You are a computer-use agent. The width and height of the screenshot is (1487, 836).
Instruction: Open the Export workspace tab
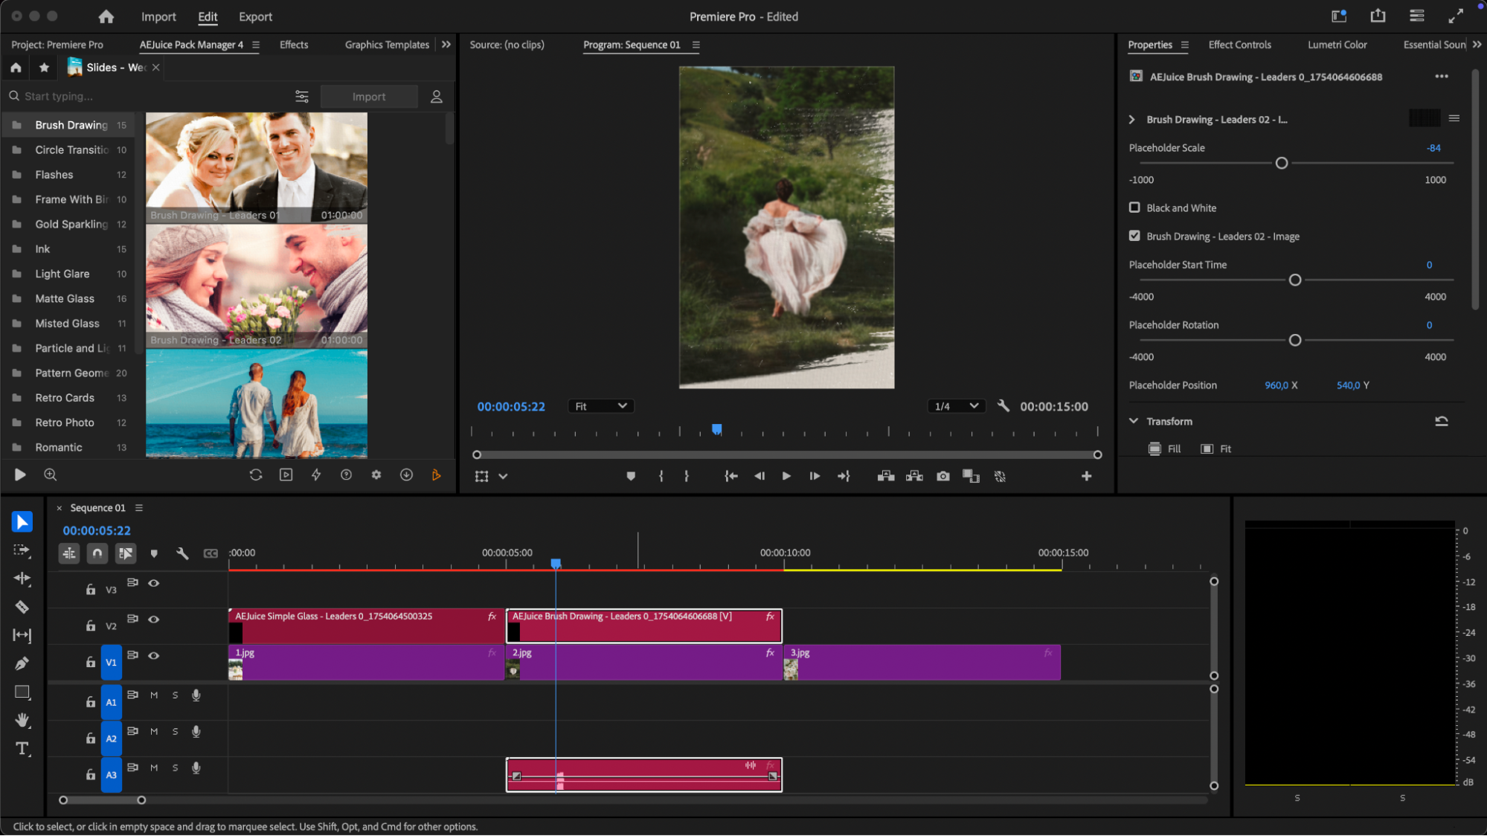coord(255,16)
